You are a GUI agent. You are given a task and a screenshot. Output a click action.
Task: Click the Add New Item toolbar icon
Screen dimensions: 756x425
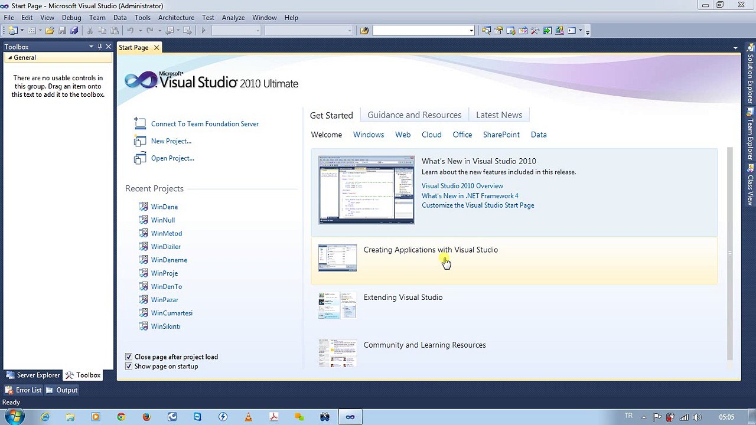pos(32,31)
